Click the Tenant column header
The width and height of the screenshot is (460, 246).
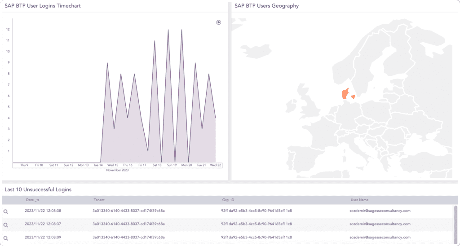coord(99,200)
